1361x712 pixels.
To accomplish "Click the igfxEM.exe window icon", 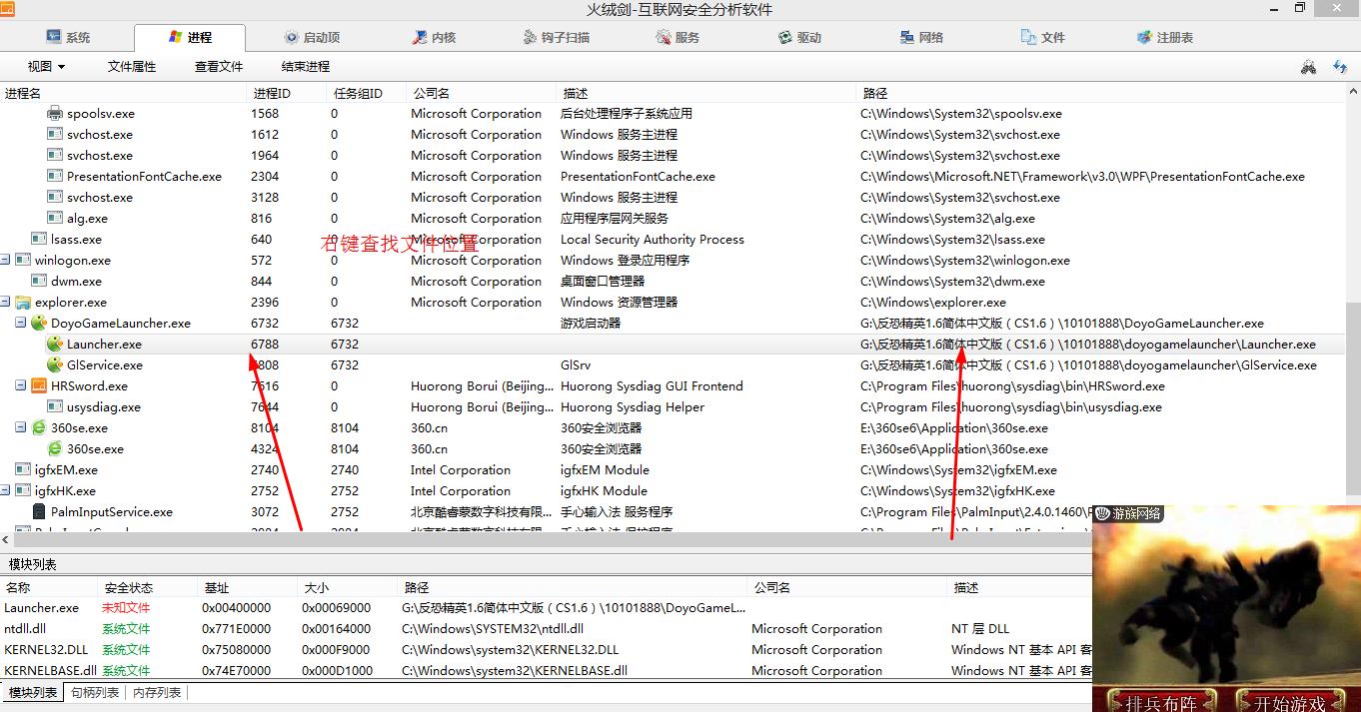I will point(23,470).
